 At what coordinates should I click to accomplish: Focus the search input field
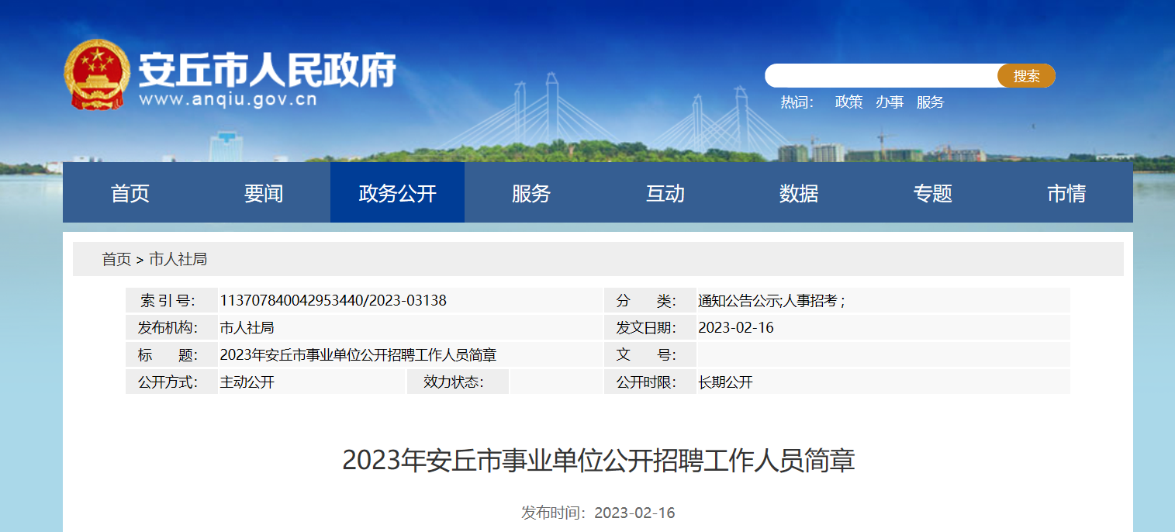pos(880,76)
